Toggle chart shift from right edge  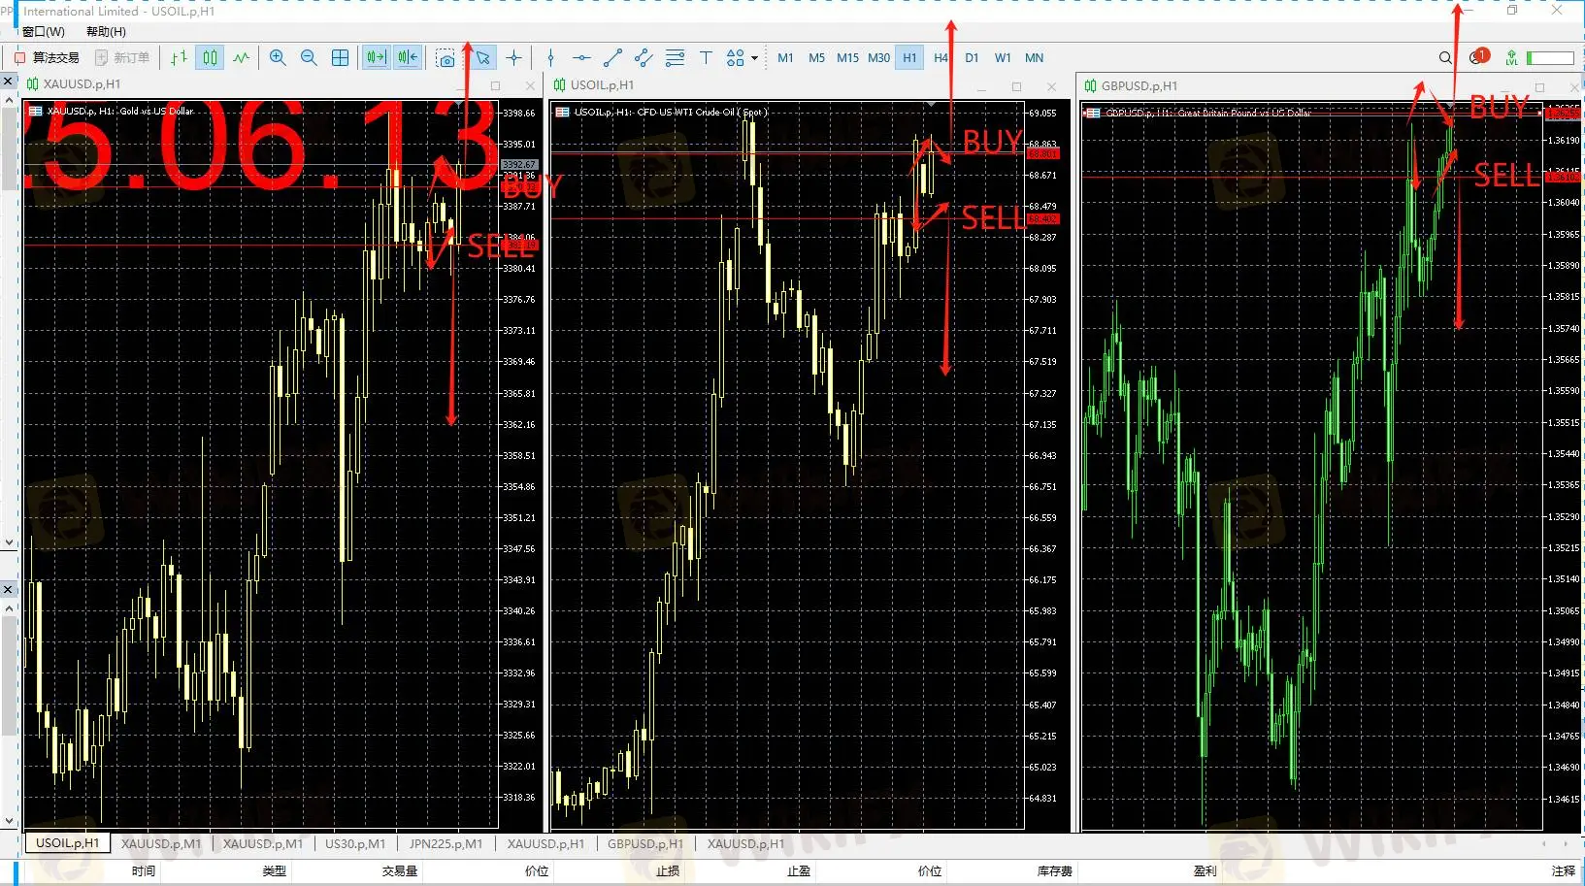pyautogui.click(x=408, y=58)
